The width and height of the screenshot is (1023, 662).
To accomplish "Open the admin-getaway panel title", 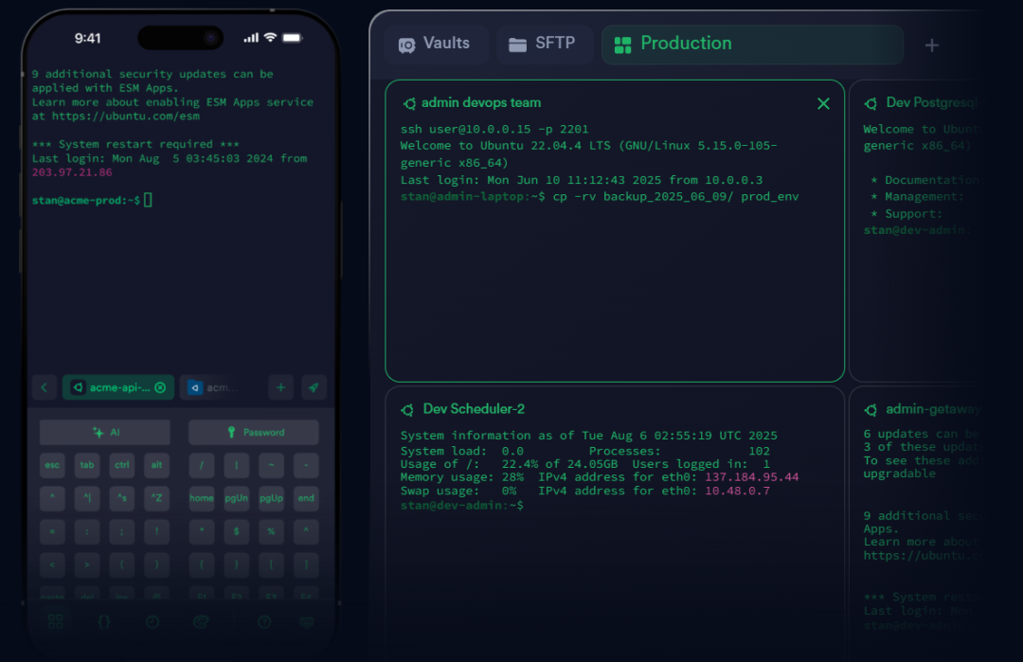I will click(932, 409).
